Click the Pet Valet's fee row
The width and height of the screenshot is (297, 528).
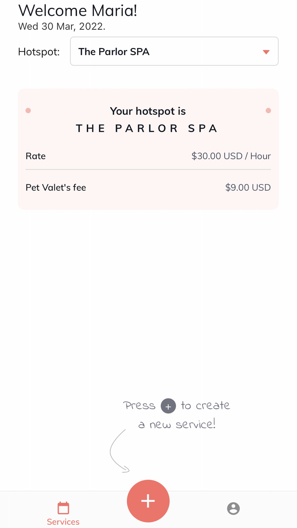148,187
